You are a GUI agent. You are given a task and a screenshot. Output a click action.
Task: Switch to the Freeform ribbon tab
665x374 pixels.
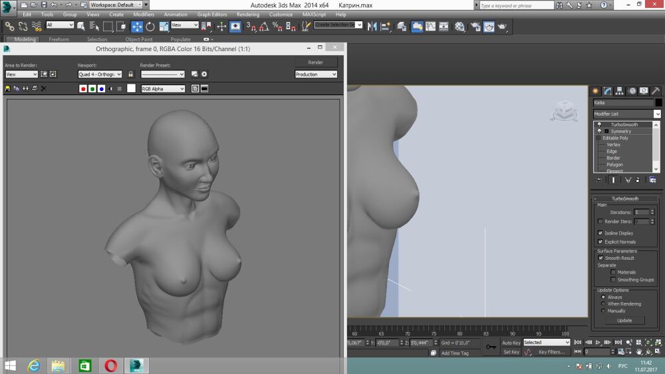pyautogui.click(x=59, y=39)
